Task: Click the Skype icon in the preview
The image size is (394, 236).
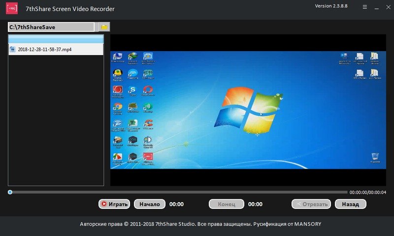Action: [132, 90]
